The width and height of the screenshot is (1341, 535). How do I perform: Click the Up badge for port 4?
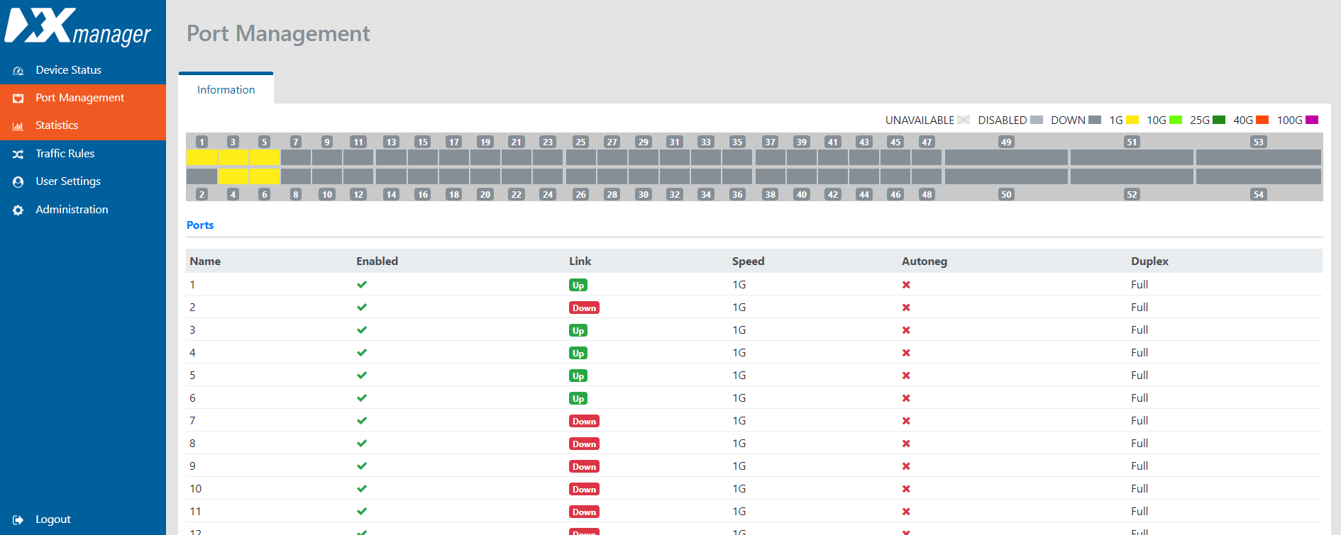coord(578,354)
